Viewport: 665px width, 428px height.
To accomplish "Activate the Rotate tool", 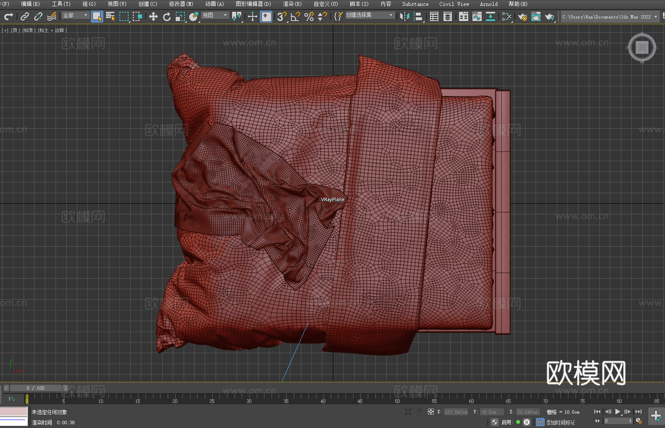I will tap(167, 17).
